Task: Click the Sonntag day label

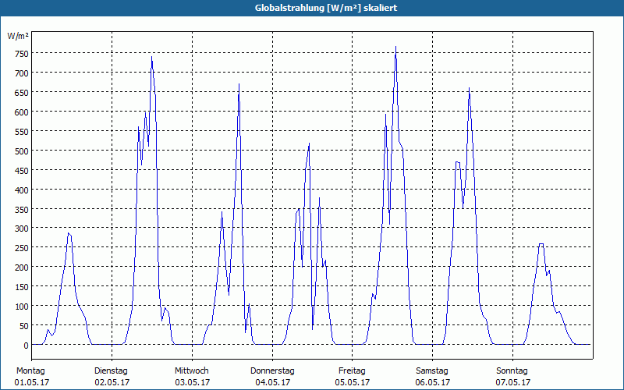Action: (x=512, y=371)
